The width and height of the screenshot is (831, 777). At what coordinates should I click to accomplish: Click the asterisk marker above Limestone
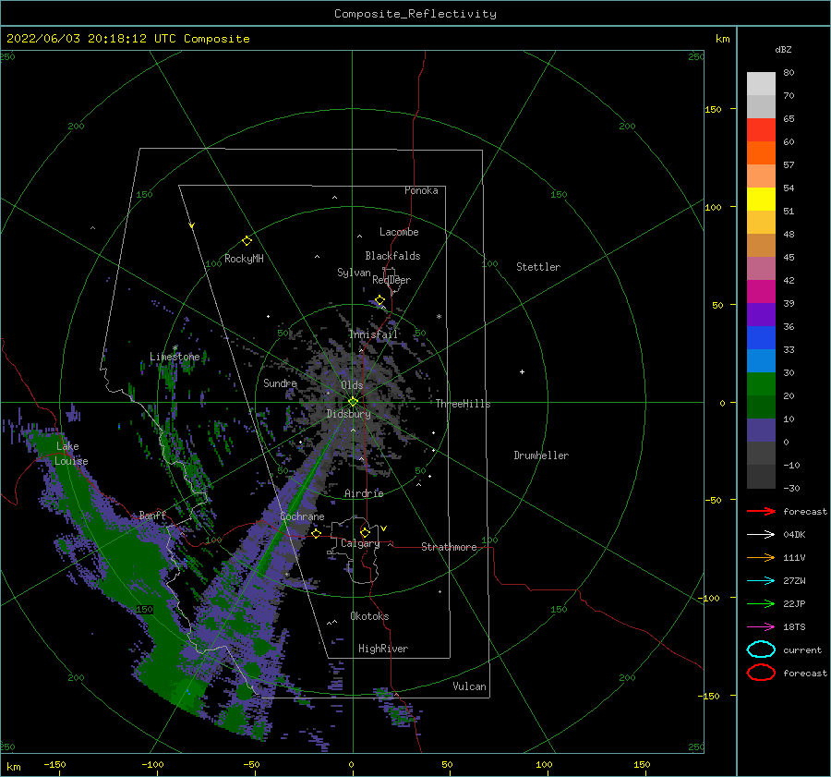tap(175, 348)
